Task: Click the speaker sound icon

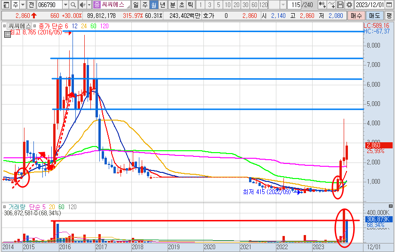Action: [82, 5]
